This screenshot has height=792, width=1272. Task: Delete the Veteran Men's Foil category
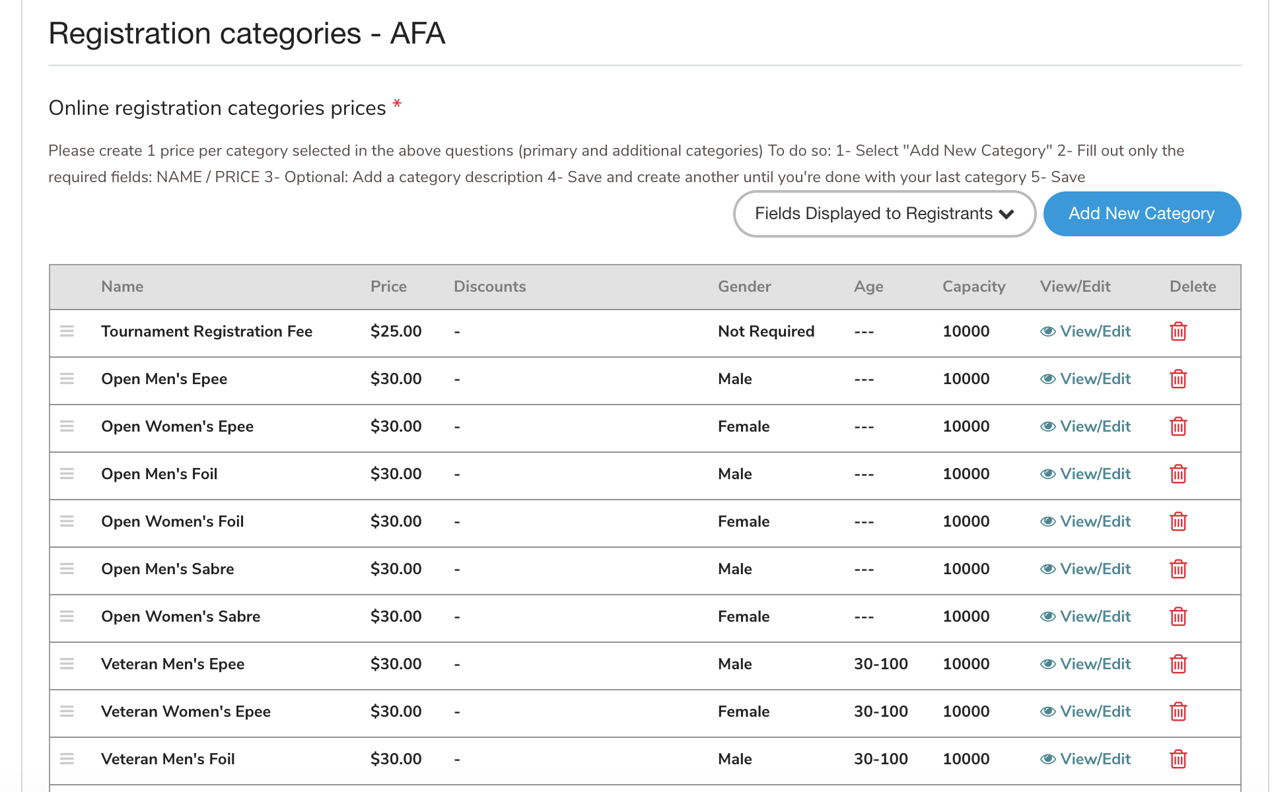[x=1178, y=759]
